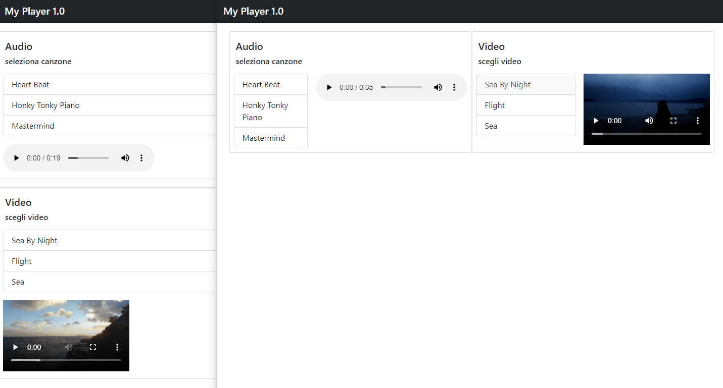The width and height of the screenshot is (723, 388).
Task: Mute the right window video volume
Action: (649, 121)
